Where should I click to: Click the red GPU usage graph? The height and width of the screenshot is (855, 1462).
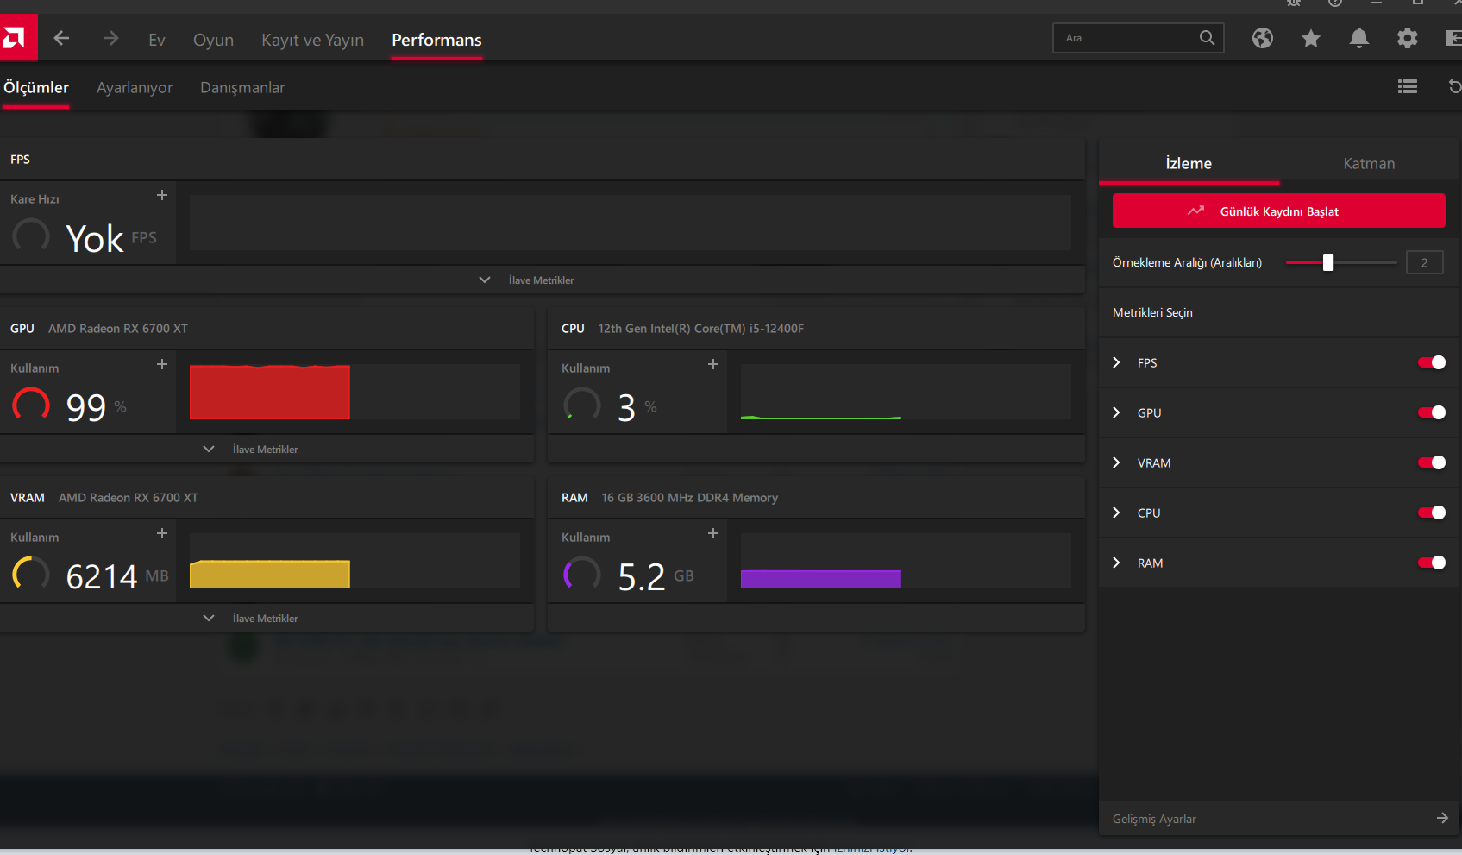click(355, 392)
